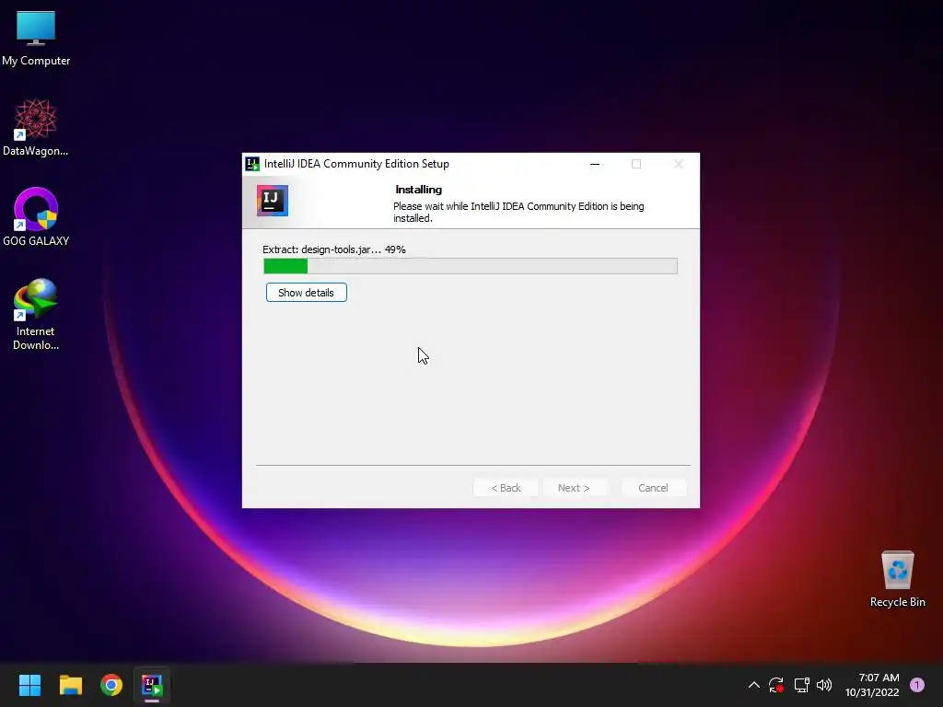Select IntelliJ installer taskbar icon

pyautogui.click(x=152, y=685)
